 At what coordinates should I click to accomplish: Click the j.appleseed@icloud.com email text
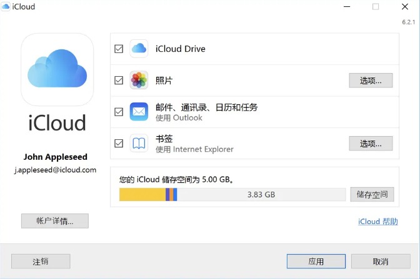click(56, 170)
